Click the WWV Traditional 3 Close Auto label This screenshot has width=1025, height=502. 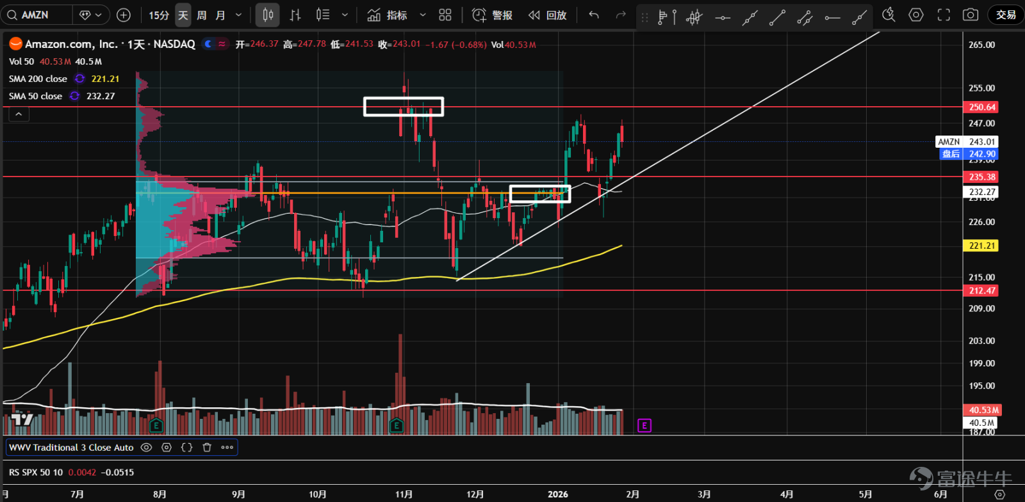coord(71,448)
